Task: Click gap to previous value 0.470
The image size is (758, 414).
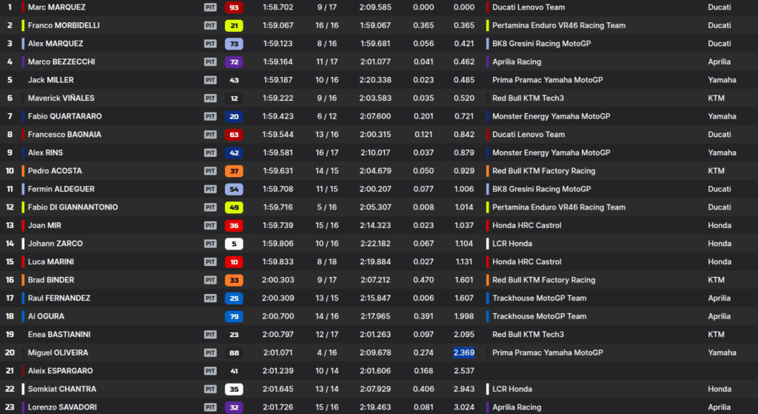Action: point(423,280)
